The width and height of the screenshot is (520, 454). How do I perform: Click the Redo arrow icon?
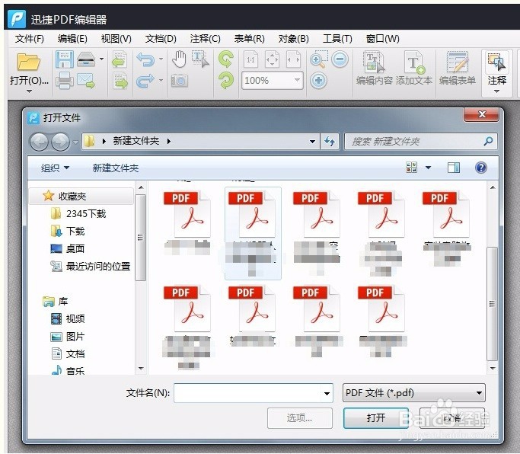click(x=145, y=81)
